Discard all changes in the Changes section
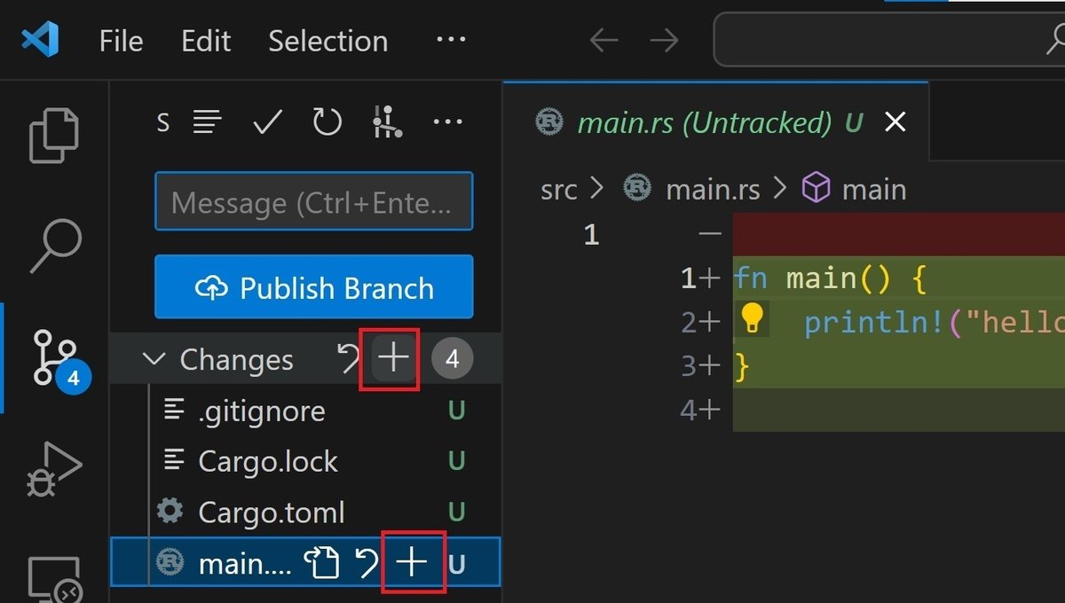1065x603 pixels. 347,359
